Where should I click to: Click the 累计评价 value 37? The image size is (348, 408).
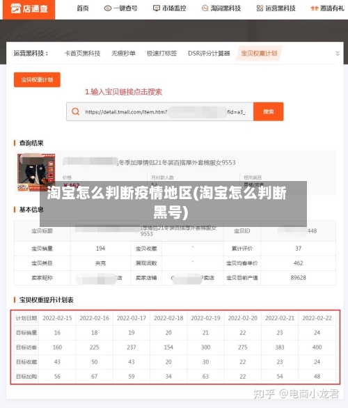[299, 249]
